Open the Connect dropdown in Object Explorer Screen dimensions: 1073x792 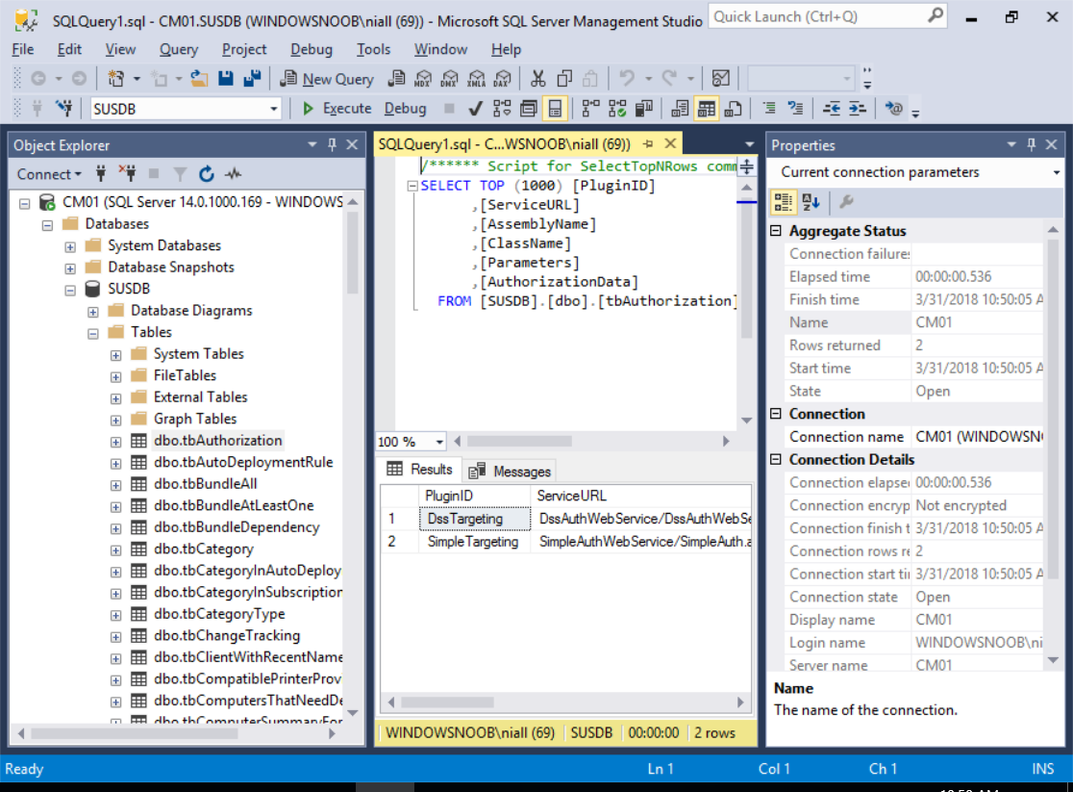pyautogui.click(x=49, y=174)
